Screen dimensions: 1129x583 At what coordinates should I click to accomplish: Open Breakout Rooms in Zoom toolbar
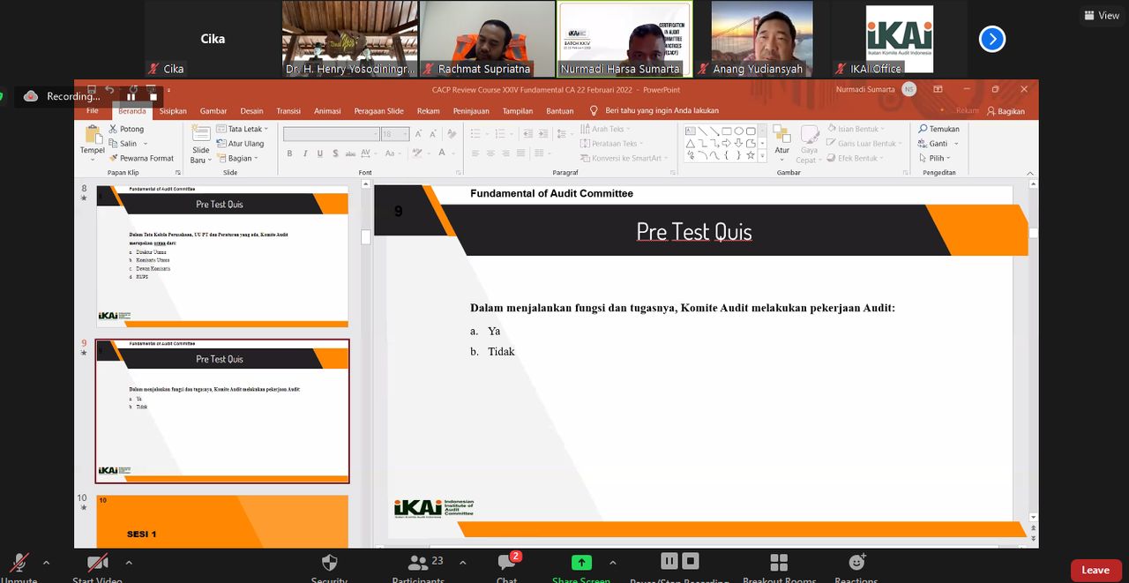point(779,563)
